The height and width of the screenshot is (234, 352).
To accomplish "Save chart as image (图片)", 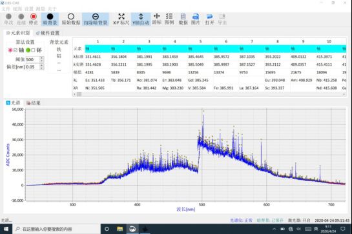I will pos(196,19).
